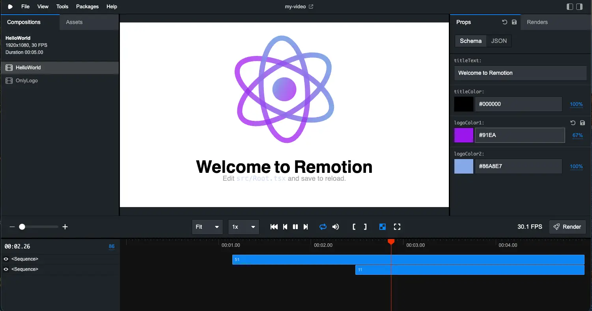
Task: Open the View menu
Action: click(43, 7)
